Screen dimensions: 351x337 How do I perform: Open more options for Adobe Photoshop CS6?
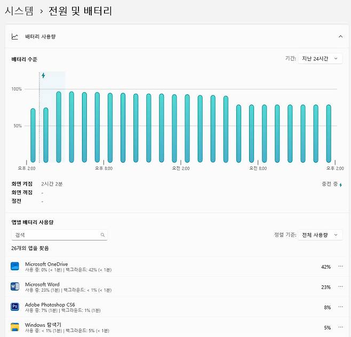point(341,307)
